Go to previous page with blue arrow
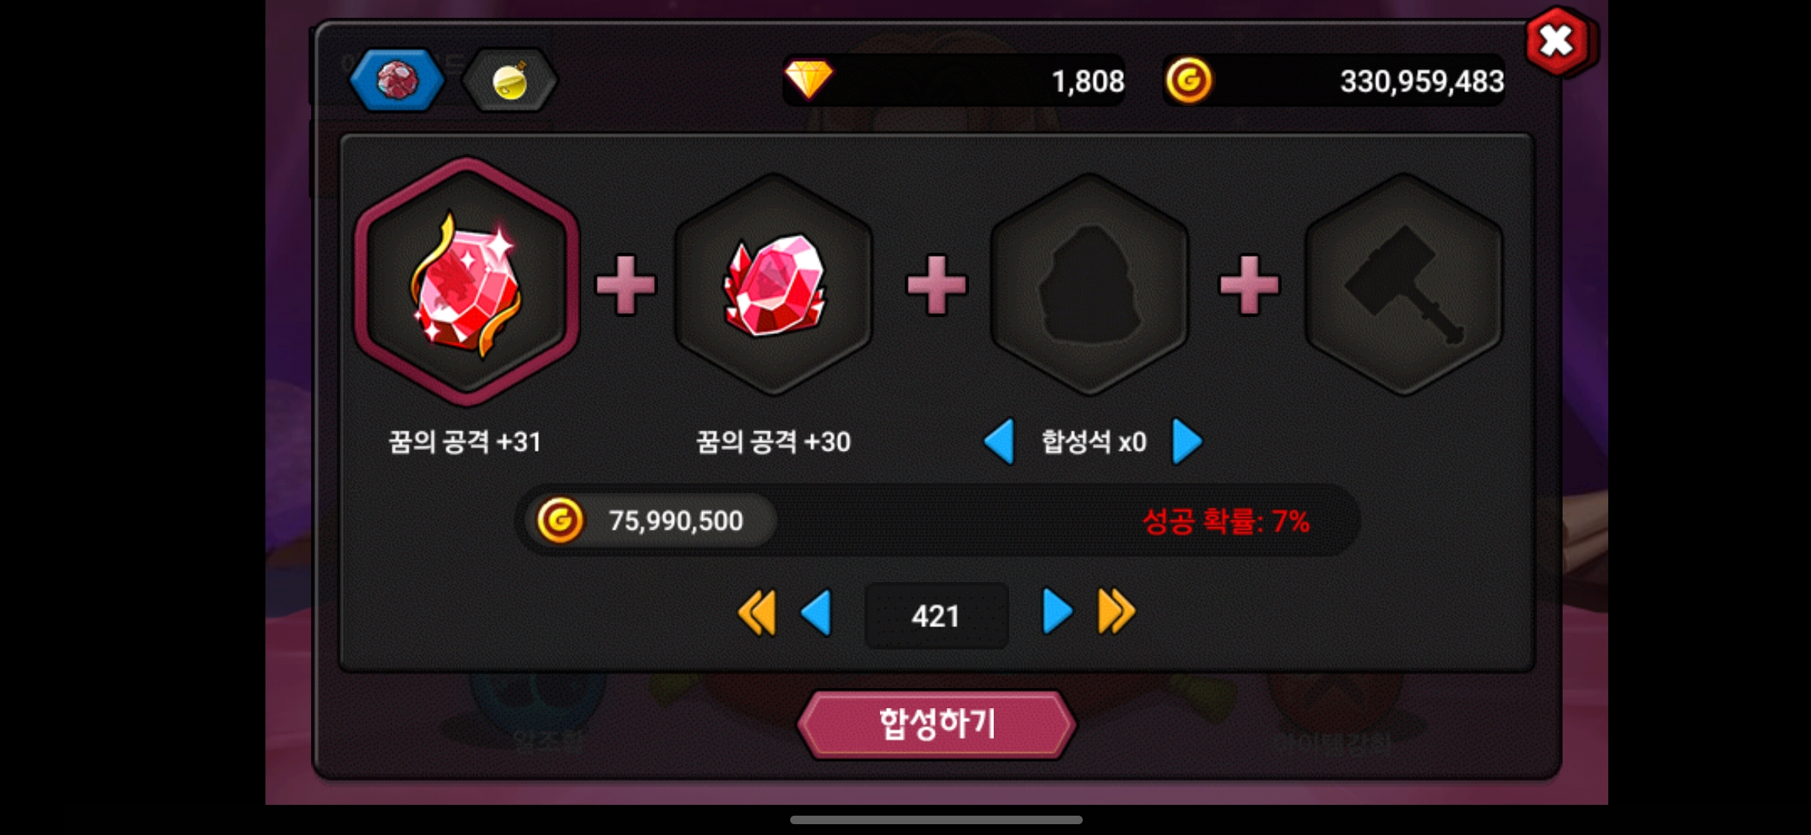 816,613
